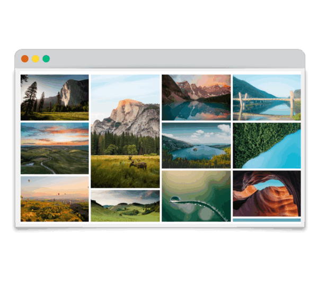Open the red mountain lake reflection photo
318x285 pixels.
tap(196, 97)
